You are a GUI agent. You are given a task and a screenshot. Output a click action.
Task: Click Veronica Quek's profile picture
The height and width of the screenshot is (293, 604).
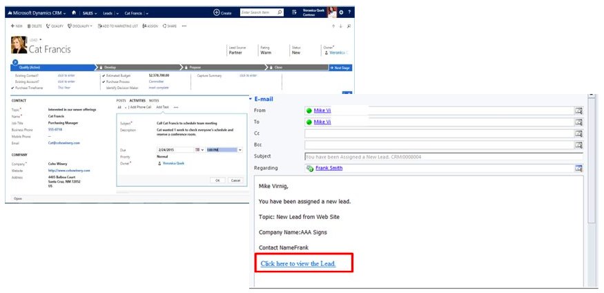point(332,12)
